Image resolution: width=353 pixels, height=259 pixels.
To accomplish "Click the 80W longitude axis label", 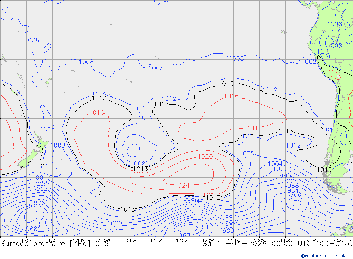I will pyautogui.click(x=311, y=241).
